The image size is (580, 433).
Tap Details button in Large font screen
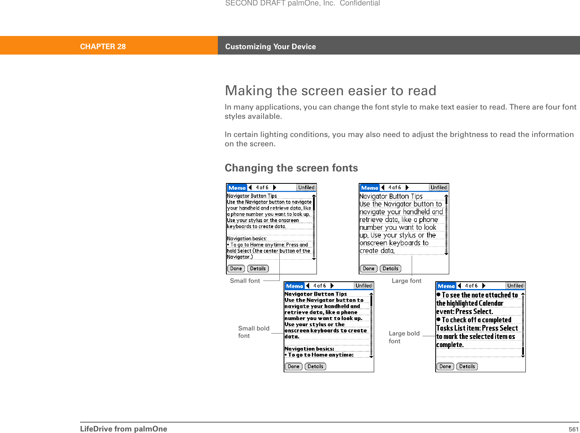(x=390, y=269)
